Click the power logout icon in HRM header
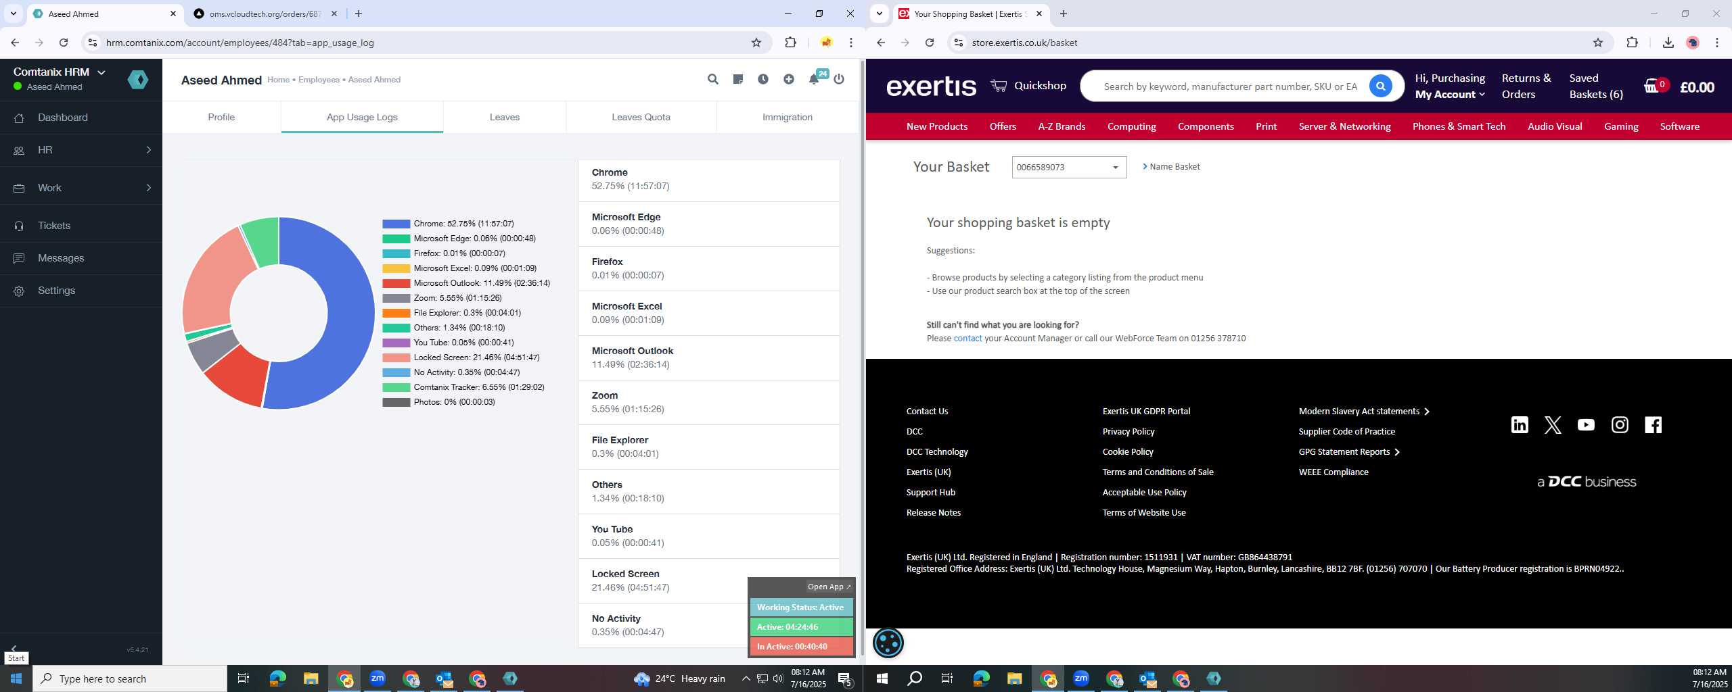 coord(839,79)
